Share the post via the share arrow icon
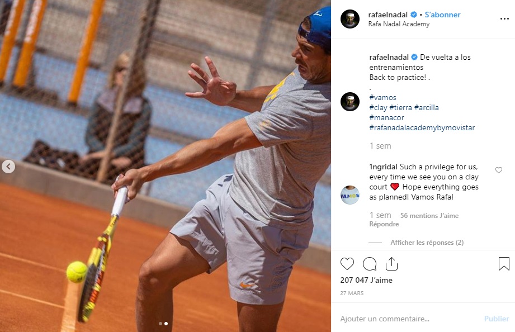Screen dimensions: 515x332 click(x=391, y=264)
